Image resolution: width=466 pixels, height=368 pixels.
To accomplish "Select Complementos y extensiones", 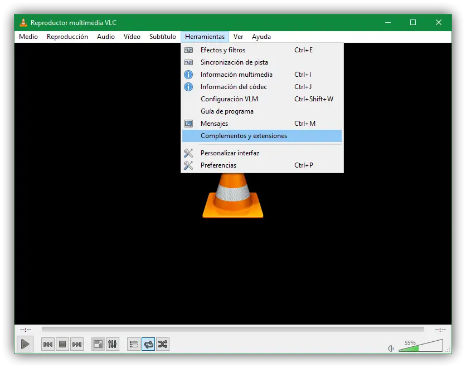I will [262, 136].
